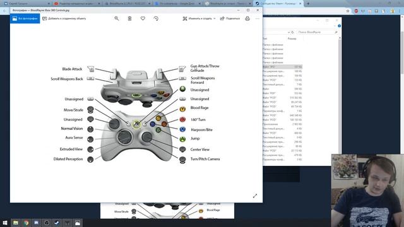The image size is (404, 227).
Task: Switch to the YouTube browser tab
Action: pos(77,4)
